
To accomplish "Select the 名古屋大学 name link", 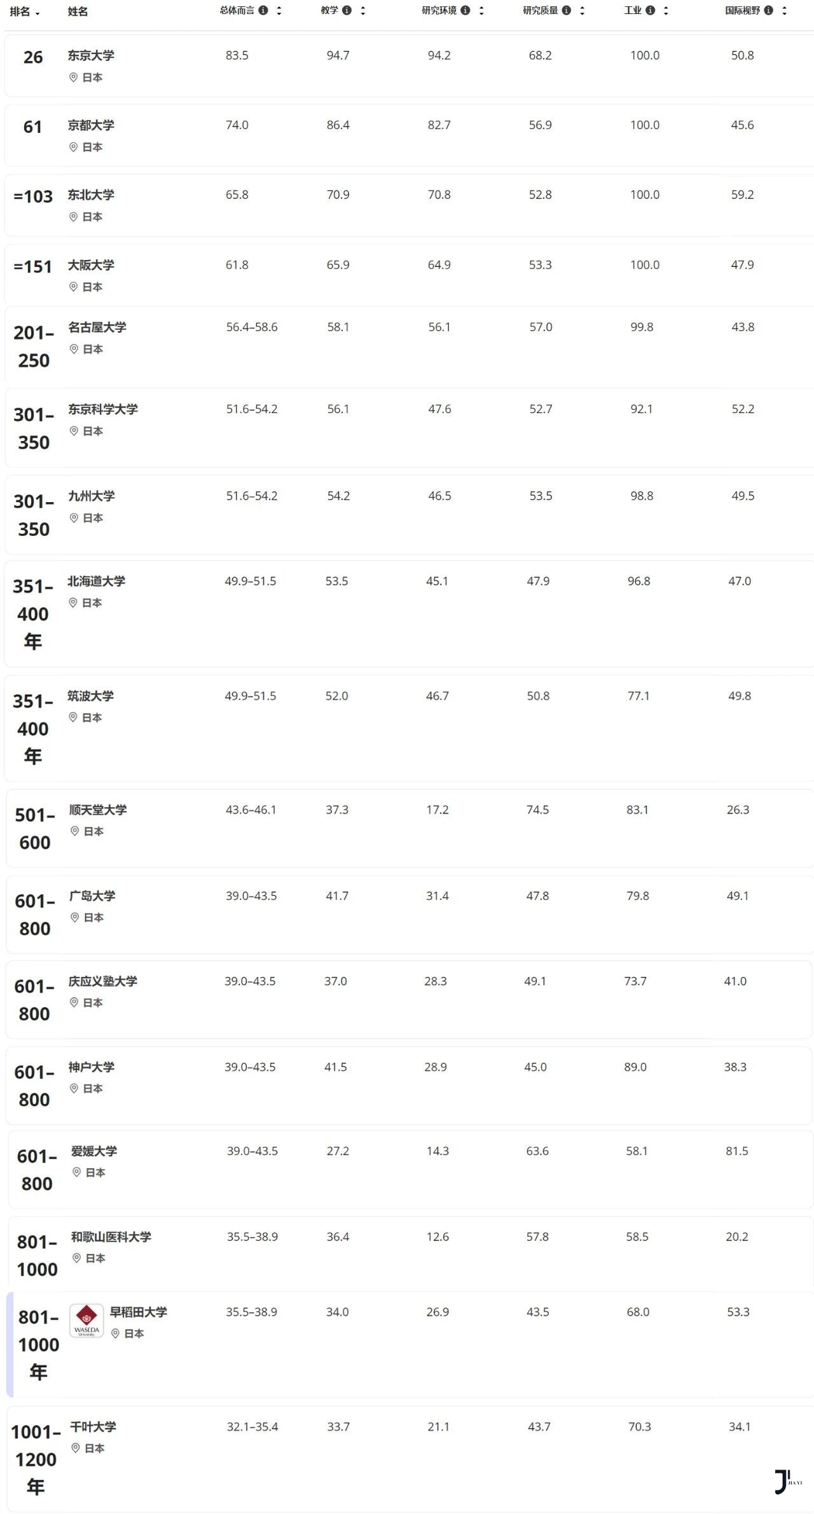I will [97, 327].
